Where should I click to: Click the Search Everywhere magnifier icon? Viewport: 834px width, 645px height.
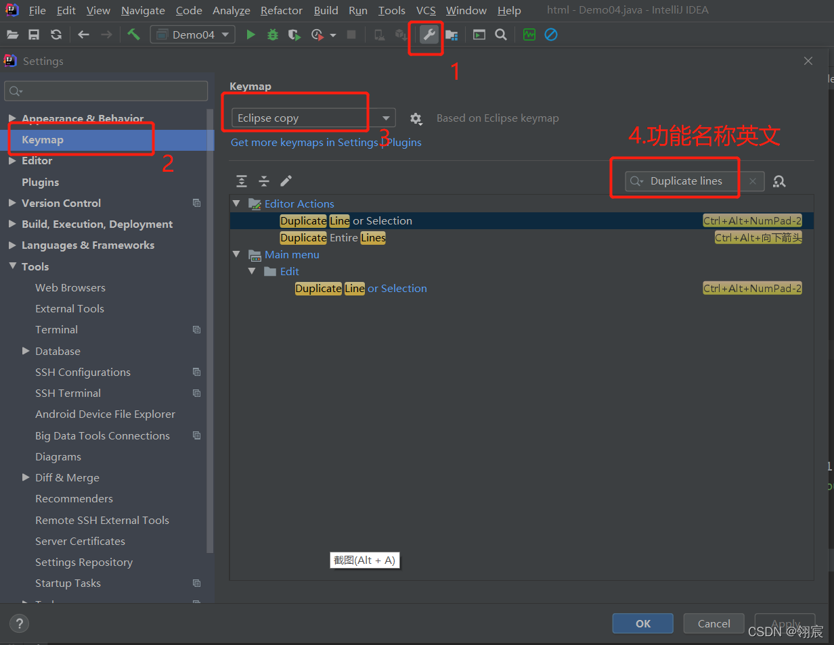(x=501, y=34)
